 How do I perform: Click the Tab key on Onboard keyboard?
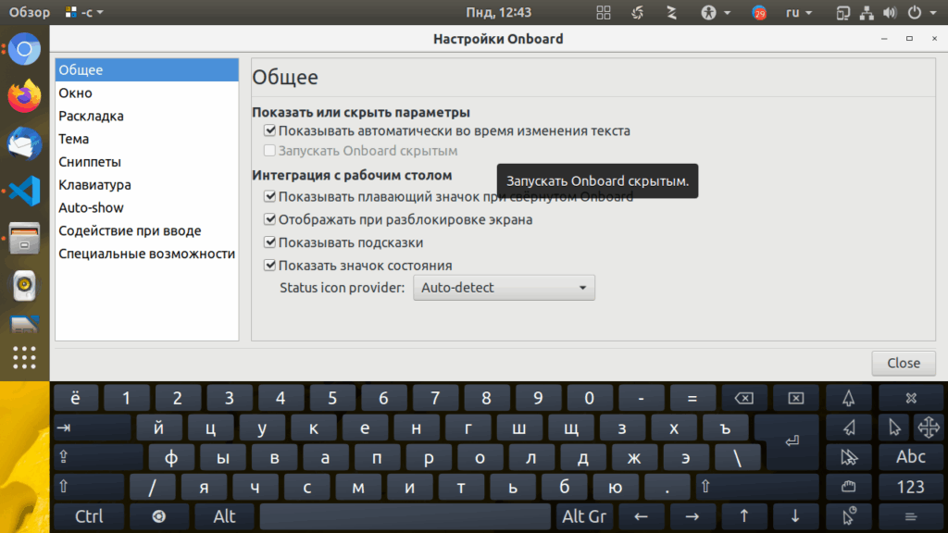point(92,428)
